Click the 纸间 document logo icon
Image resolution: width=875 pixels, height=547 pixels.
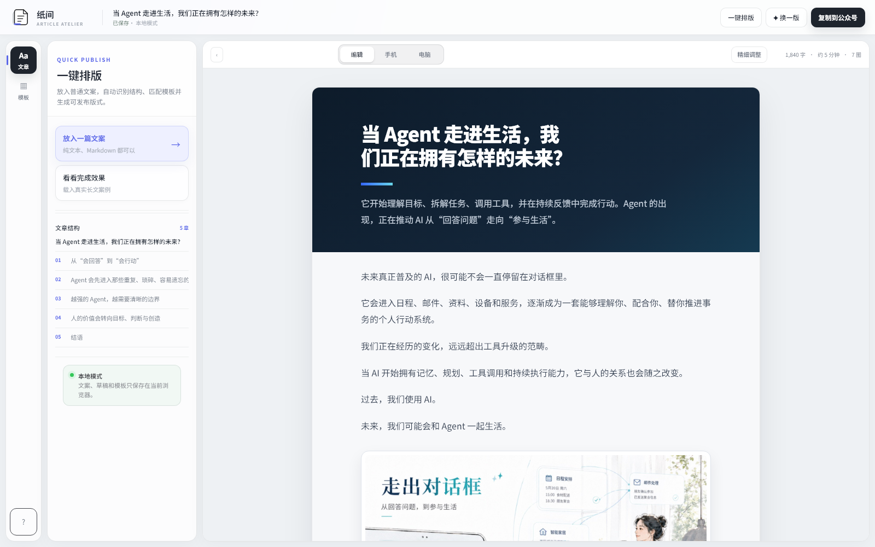pyautogui.click(x=20, y=18)
